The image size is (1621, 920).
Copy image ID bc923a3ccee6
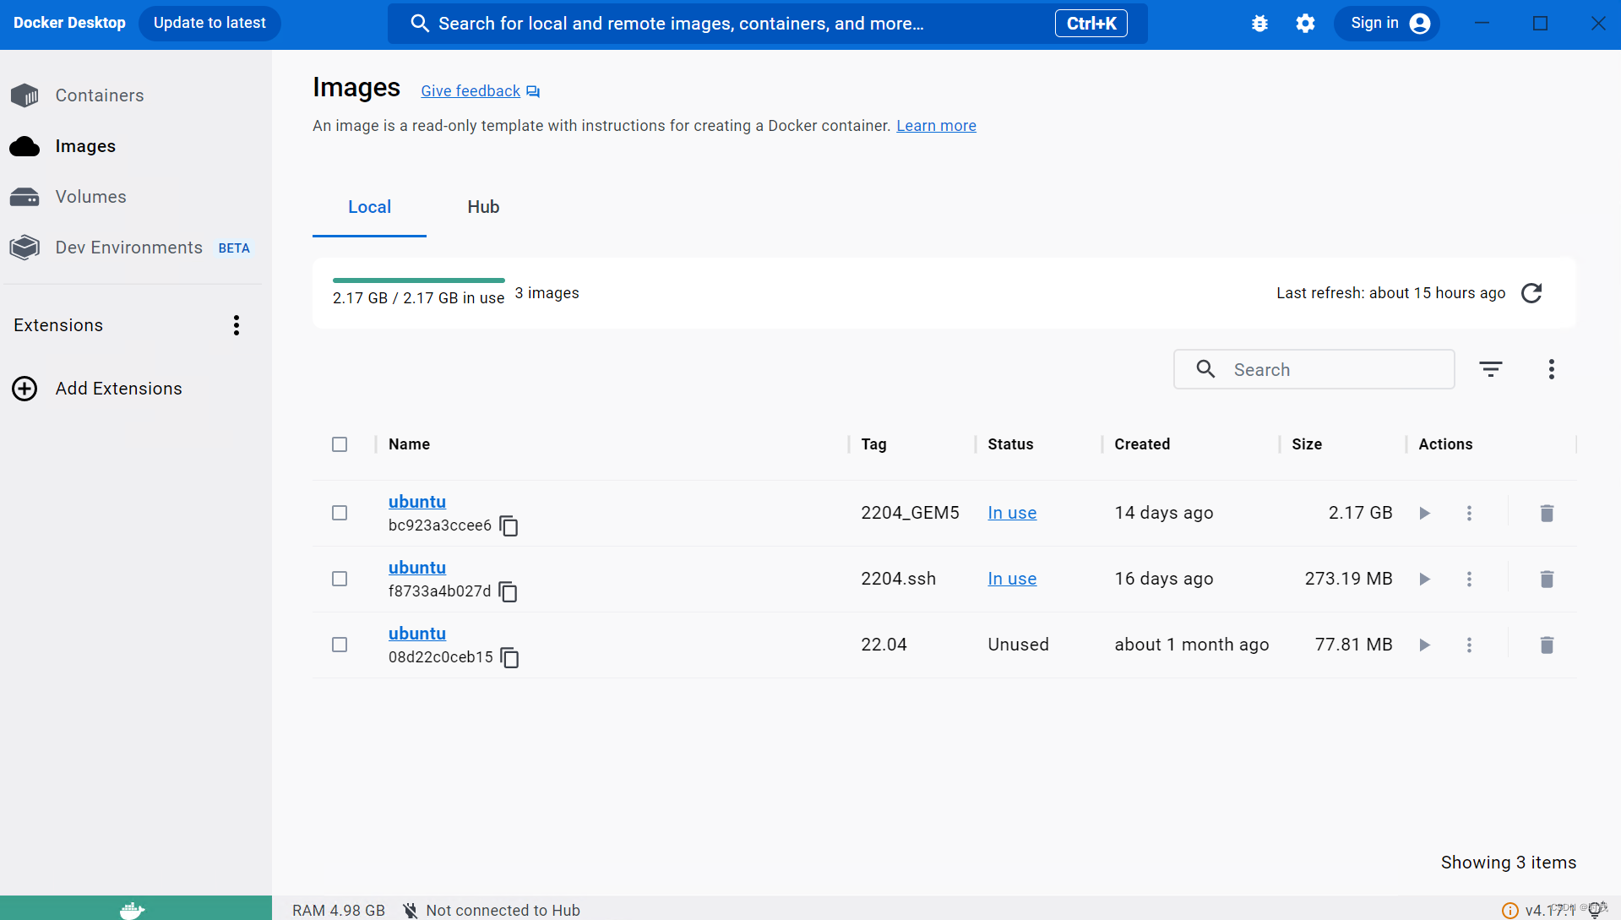(x=509, y=525)
